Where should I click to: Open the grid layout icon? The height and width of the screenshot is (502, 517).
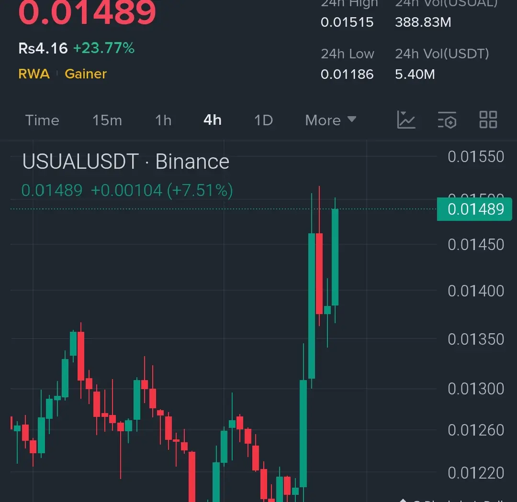(488, 119)
